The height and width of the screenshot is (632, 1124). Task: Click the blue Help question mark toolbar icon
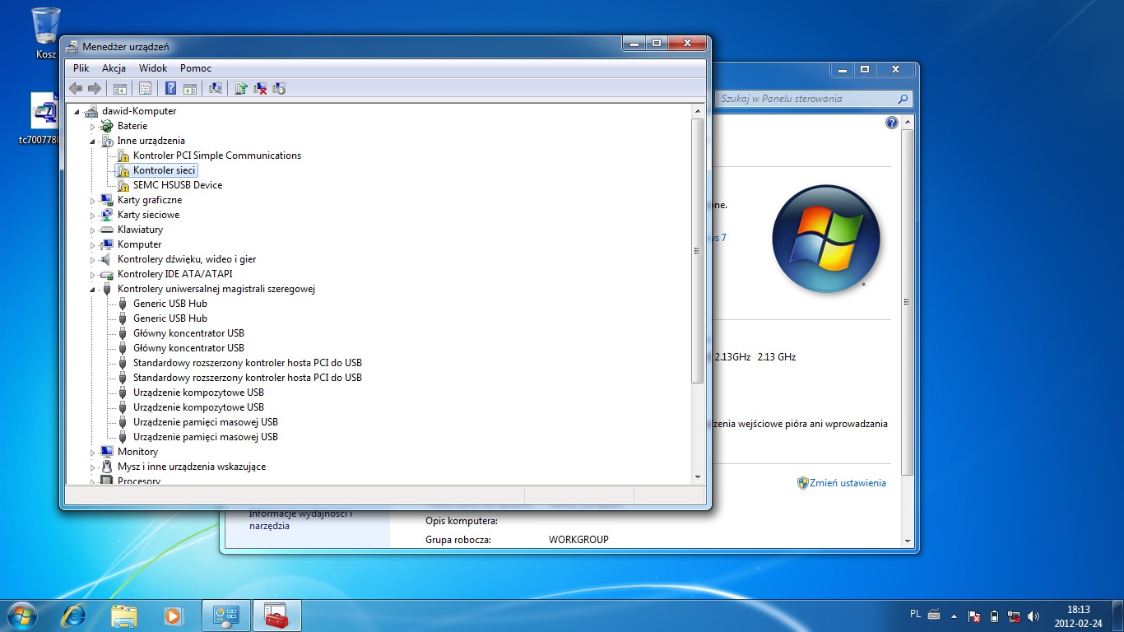pos(171,88)
